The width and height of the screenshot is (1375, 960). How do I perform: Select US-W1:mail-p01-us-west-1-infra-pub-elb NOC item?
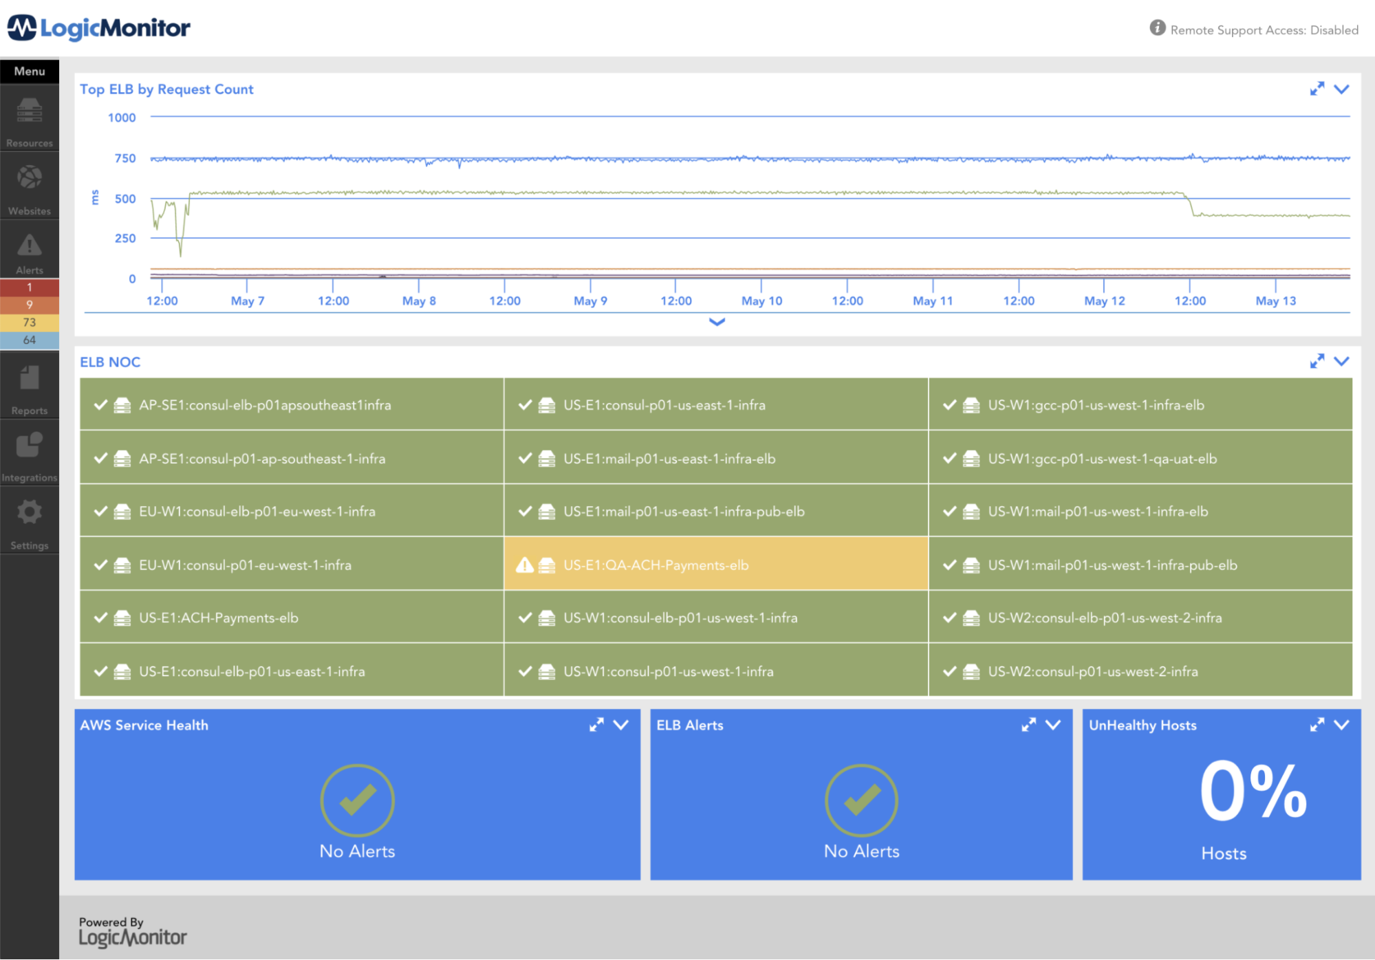pos(1140,564)
